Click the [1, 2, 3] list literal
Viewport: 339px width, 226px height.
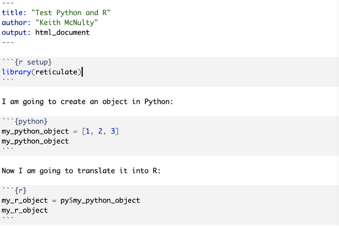click(100, 131)
